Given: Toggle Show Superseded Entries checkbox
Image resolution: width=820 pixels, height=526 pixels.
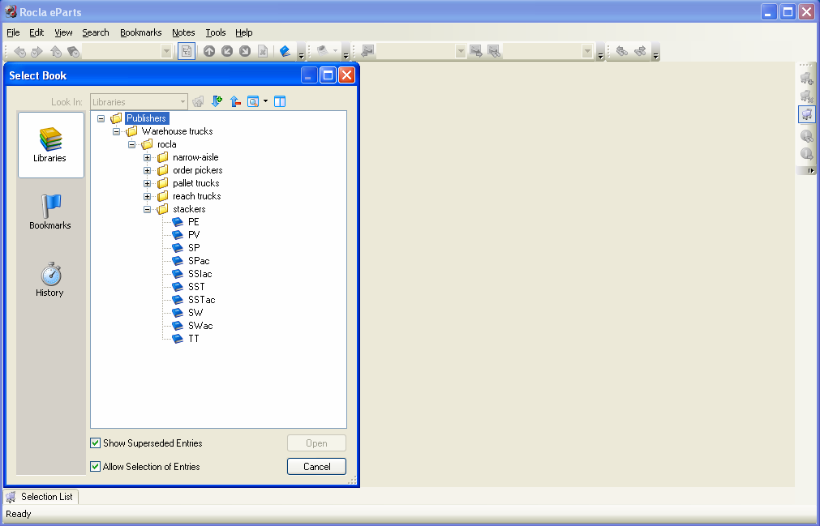Looking at the screenshot, I should coord(95,443).
